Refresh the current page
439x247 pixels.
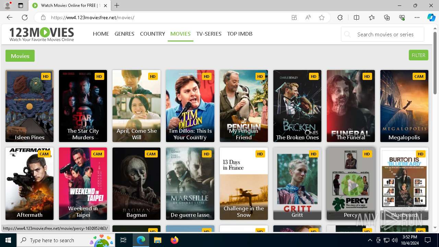[25, 17]
